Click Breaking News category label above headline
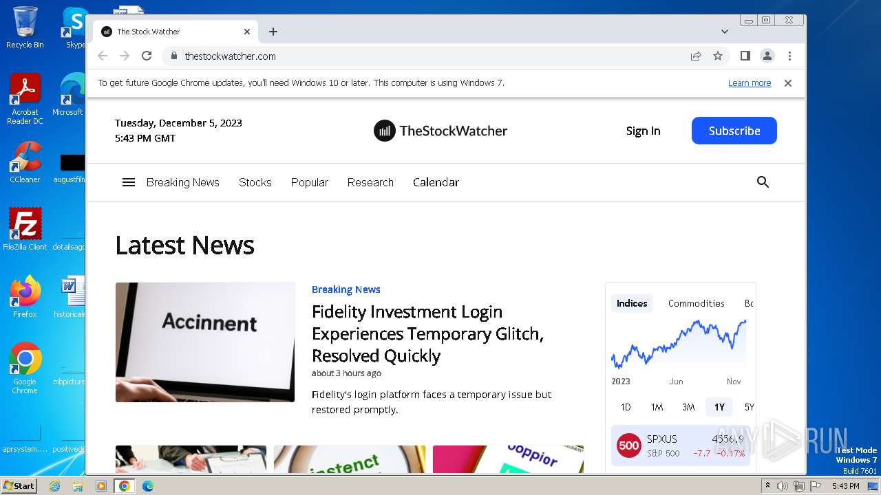 [346, 289]
